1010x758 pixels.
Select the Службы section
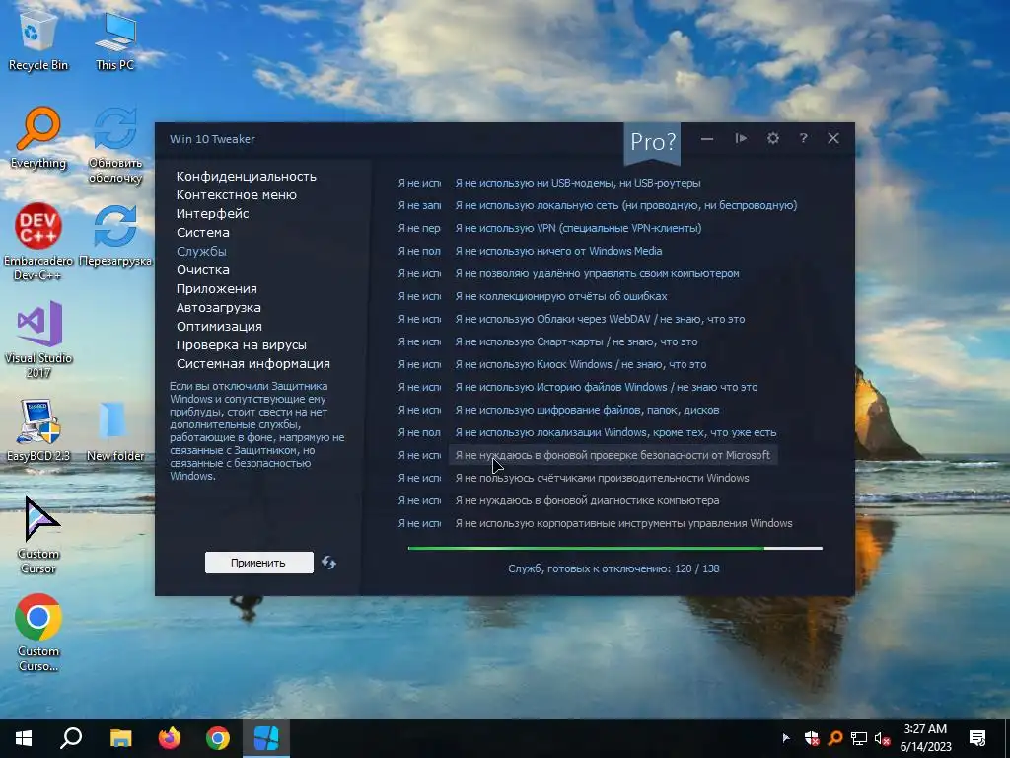click(x=201, y=251)
